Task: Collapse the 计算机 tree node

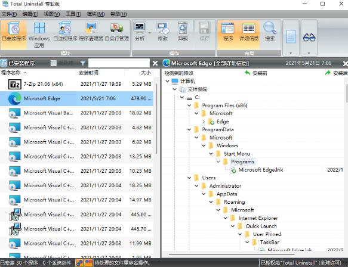Action: [x=167, y=81]
